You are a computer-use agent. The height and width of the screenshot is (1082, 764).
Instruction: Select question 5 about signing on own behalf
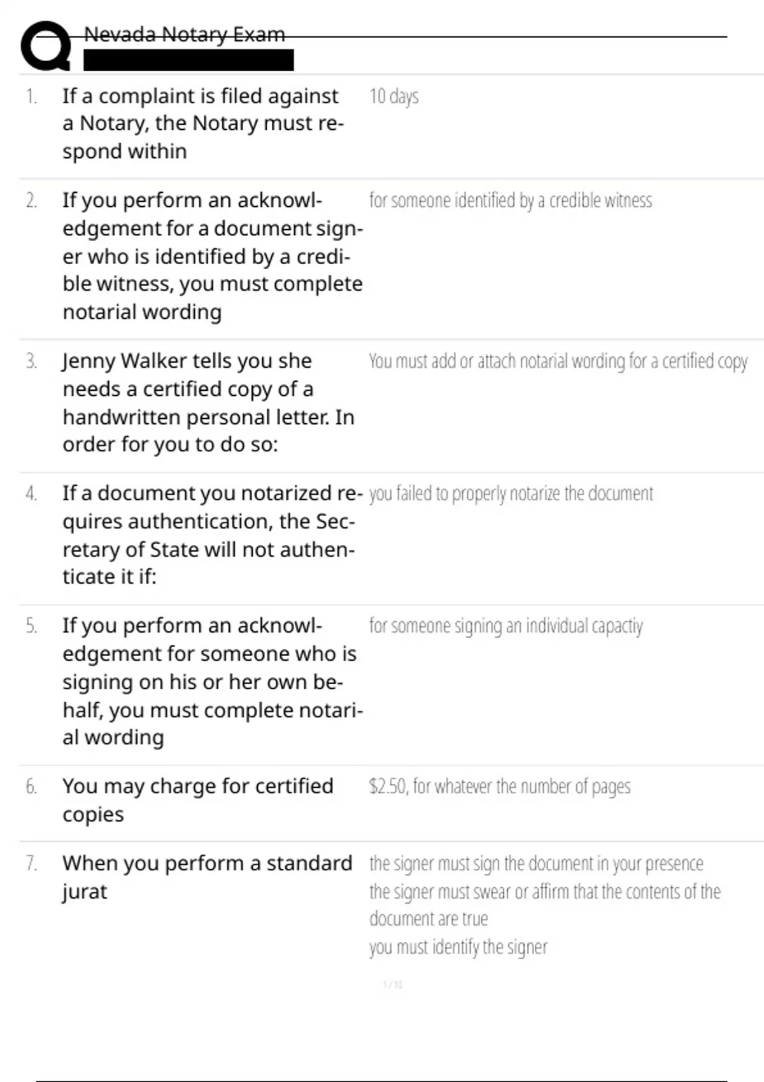[212, 682]
